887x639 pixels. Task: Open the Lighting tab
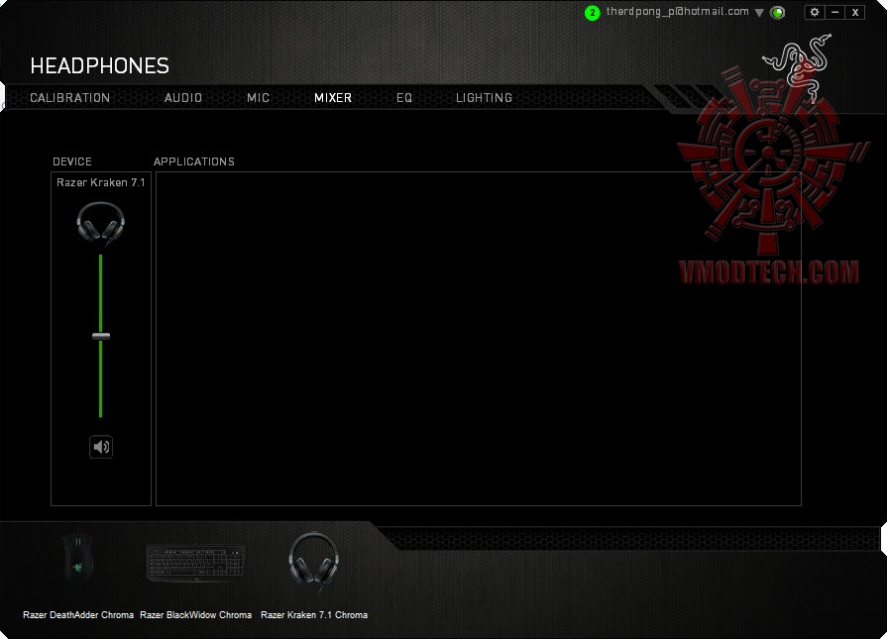click(x=485, y=98)
